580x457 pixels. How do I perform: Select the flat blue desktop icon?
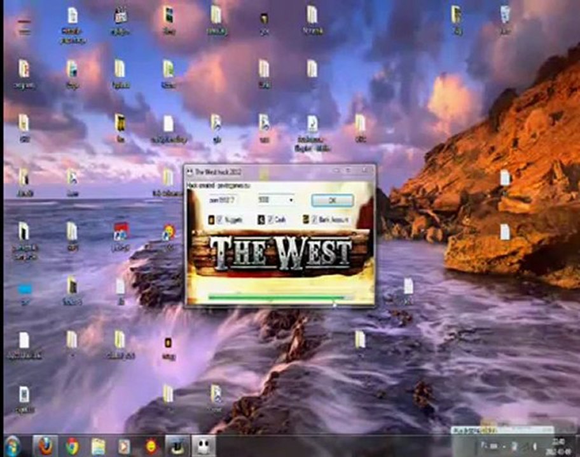pyautogui.click(x=25, y=293)
